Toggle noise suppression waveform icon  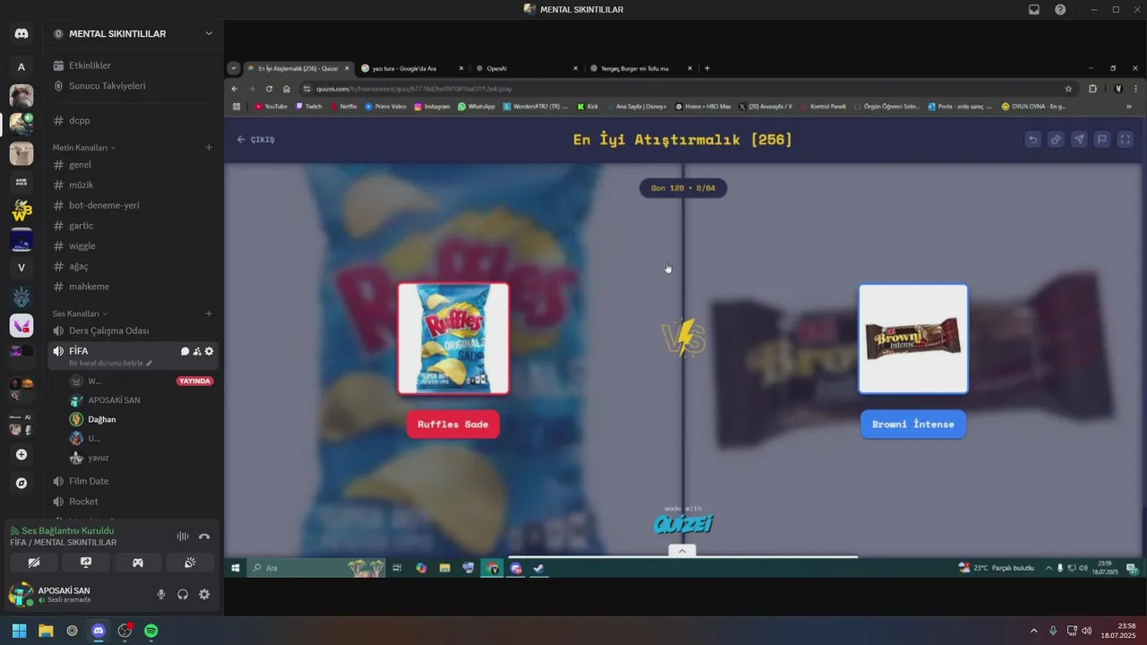(x=183, y=537)
